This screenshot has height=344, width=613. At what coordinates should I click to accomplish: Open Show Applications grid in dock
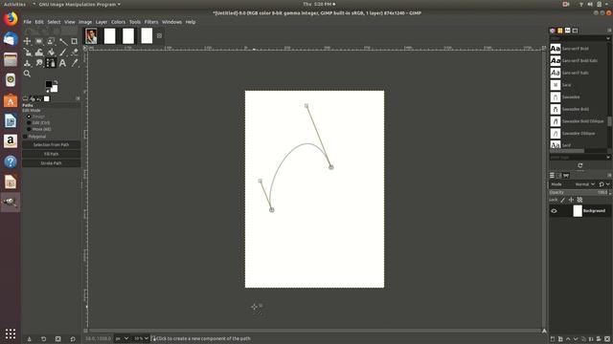[11, 333]
